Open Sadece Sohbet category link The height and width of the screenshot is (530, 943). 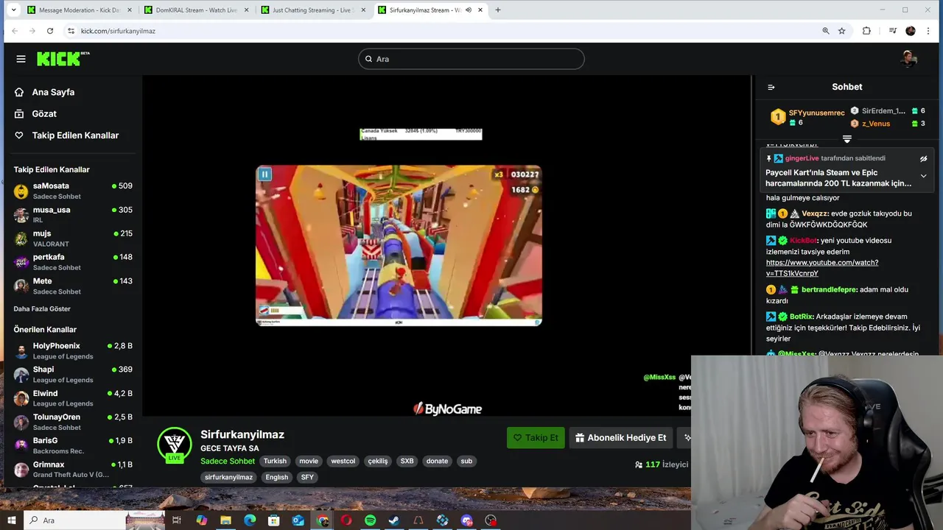[228, 461]
